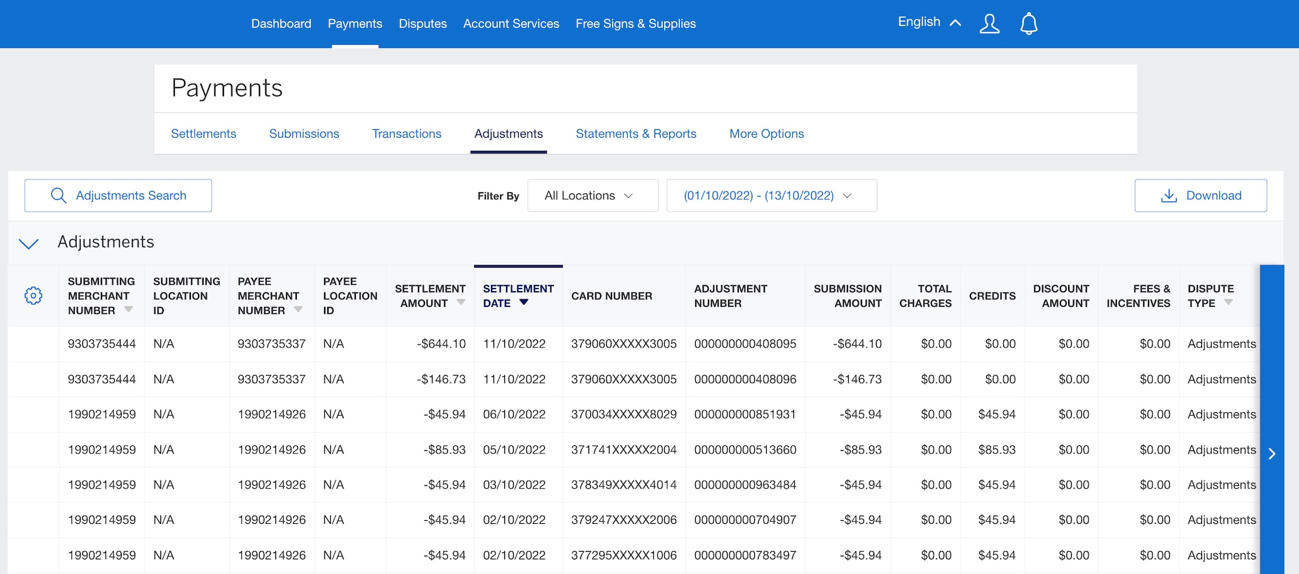Image resolution: width=1299 pixels, height=574 pixels.
Task: Click the magnifier icon in Adjustments Search
Action: [59, 195]
